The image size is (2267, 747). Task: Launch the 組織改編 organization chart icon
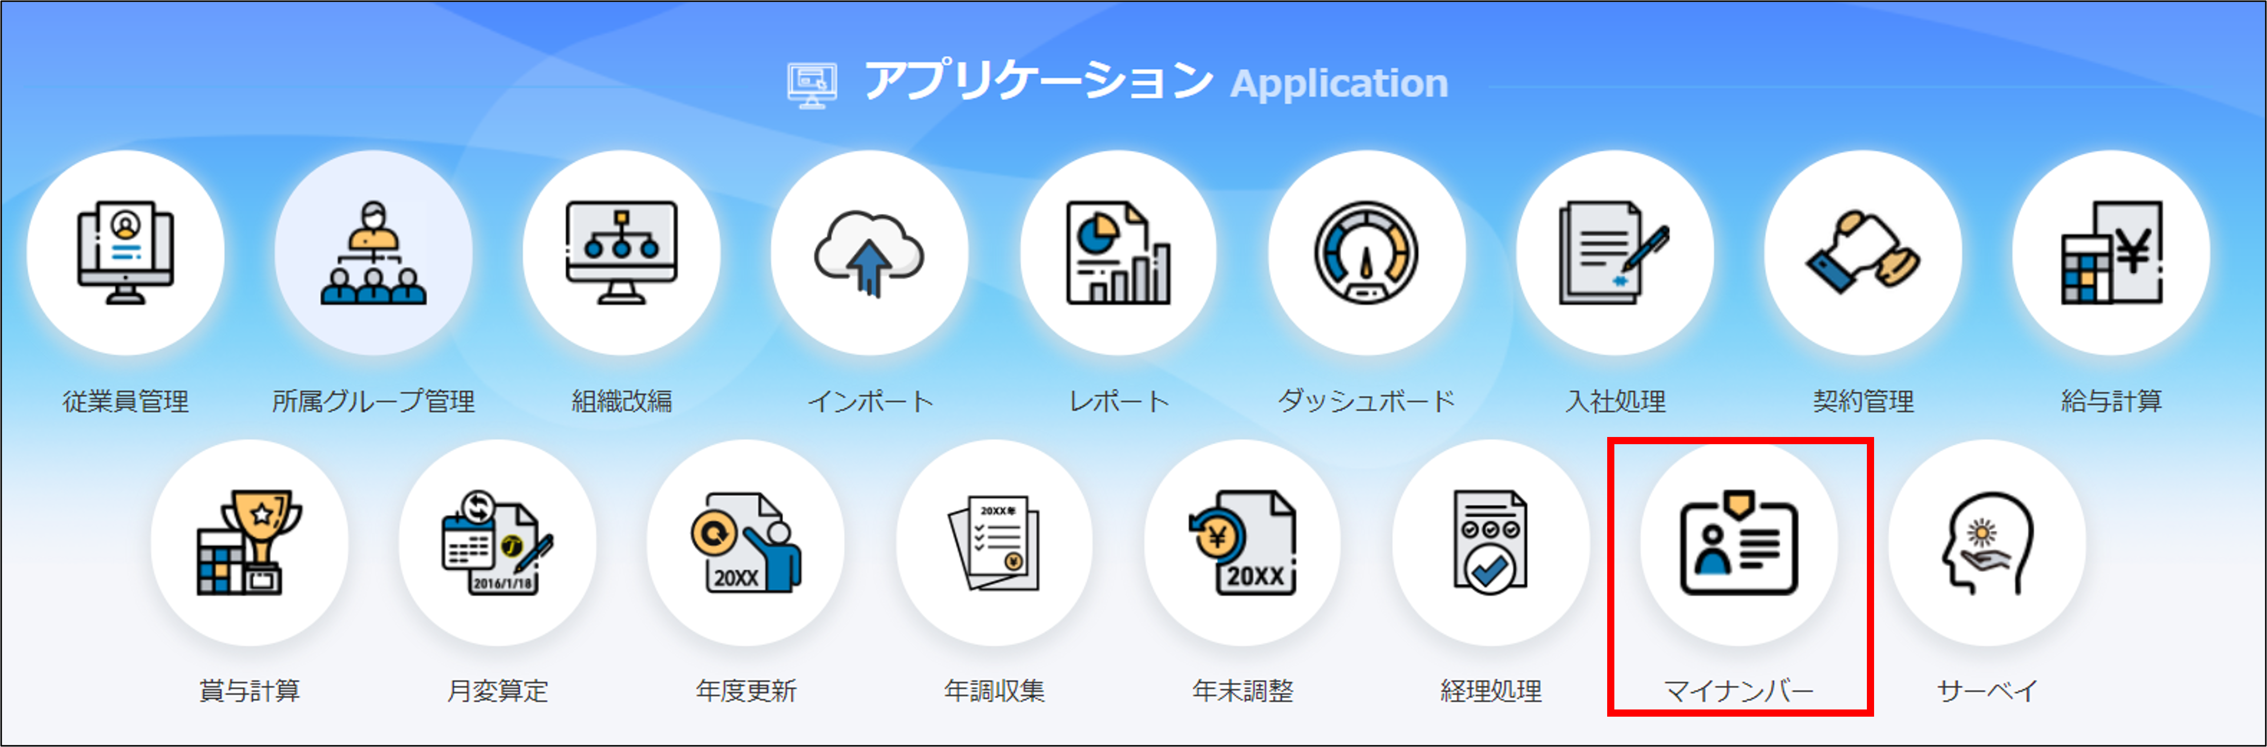[621, 252]
